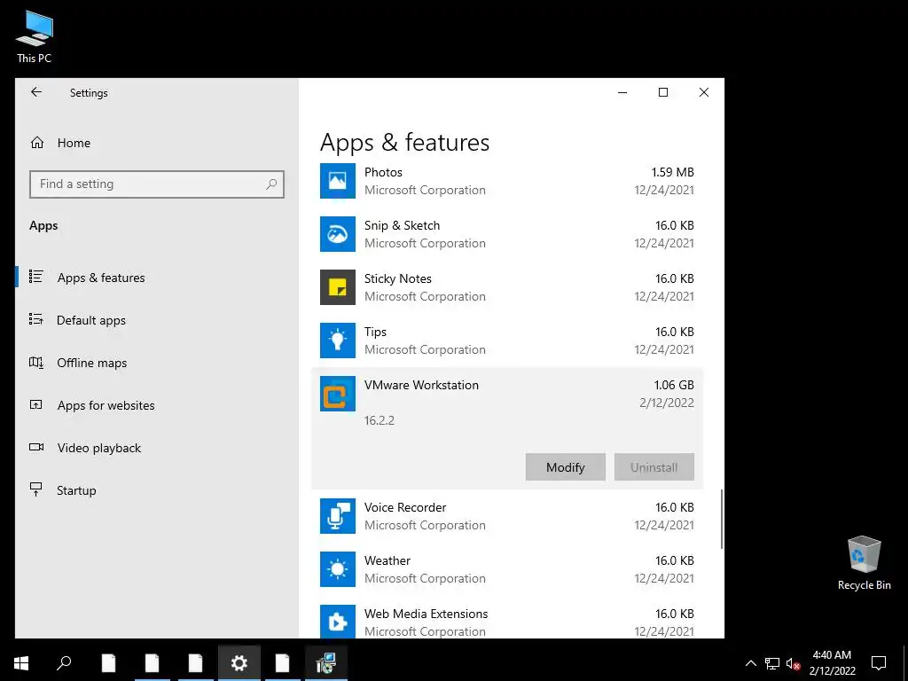Select the Voice Recorder entry
Viewport: 908px width, 681px height.
coord(506,516)
